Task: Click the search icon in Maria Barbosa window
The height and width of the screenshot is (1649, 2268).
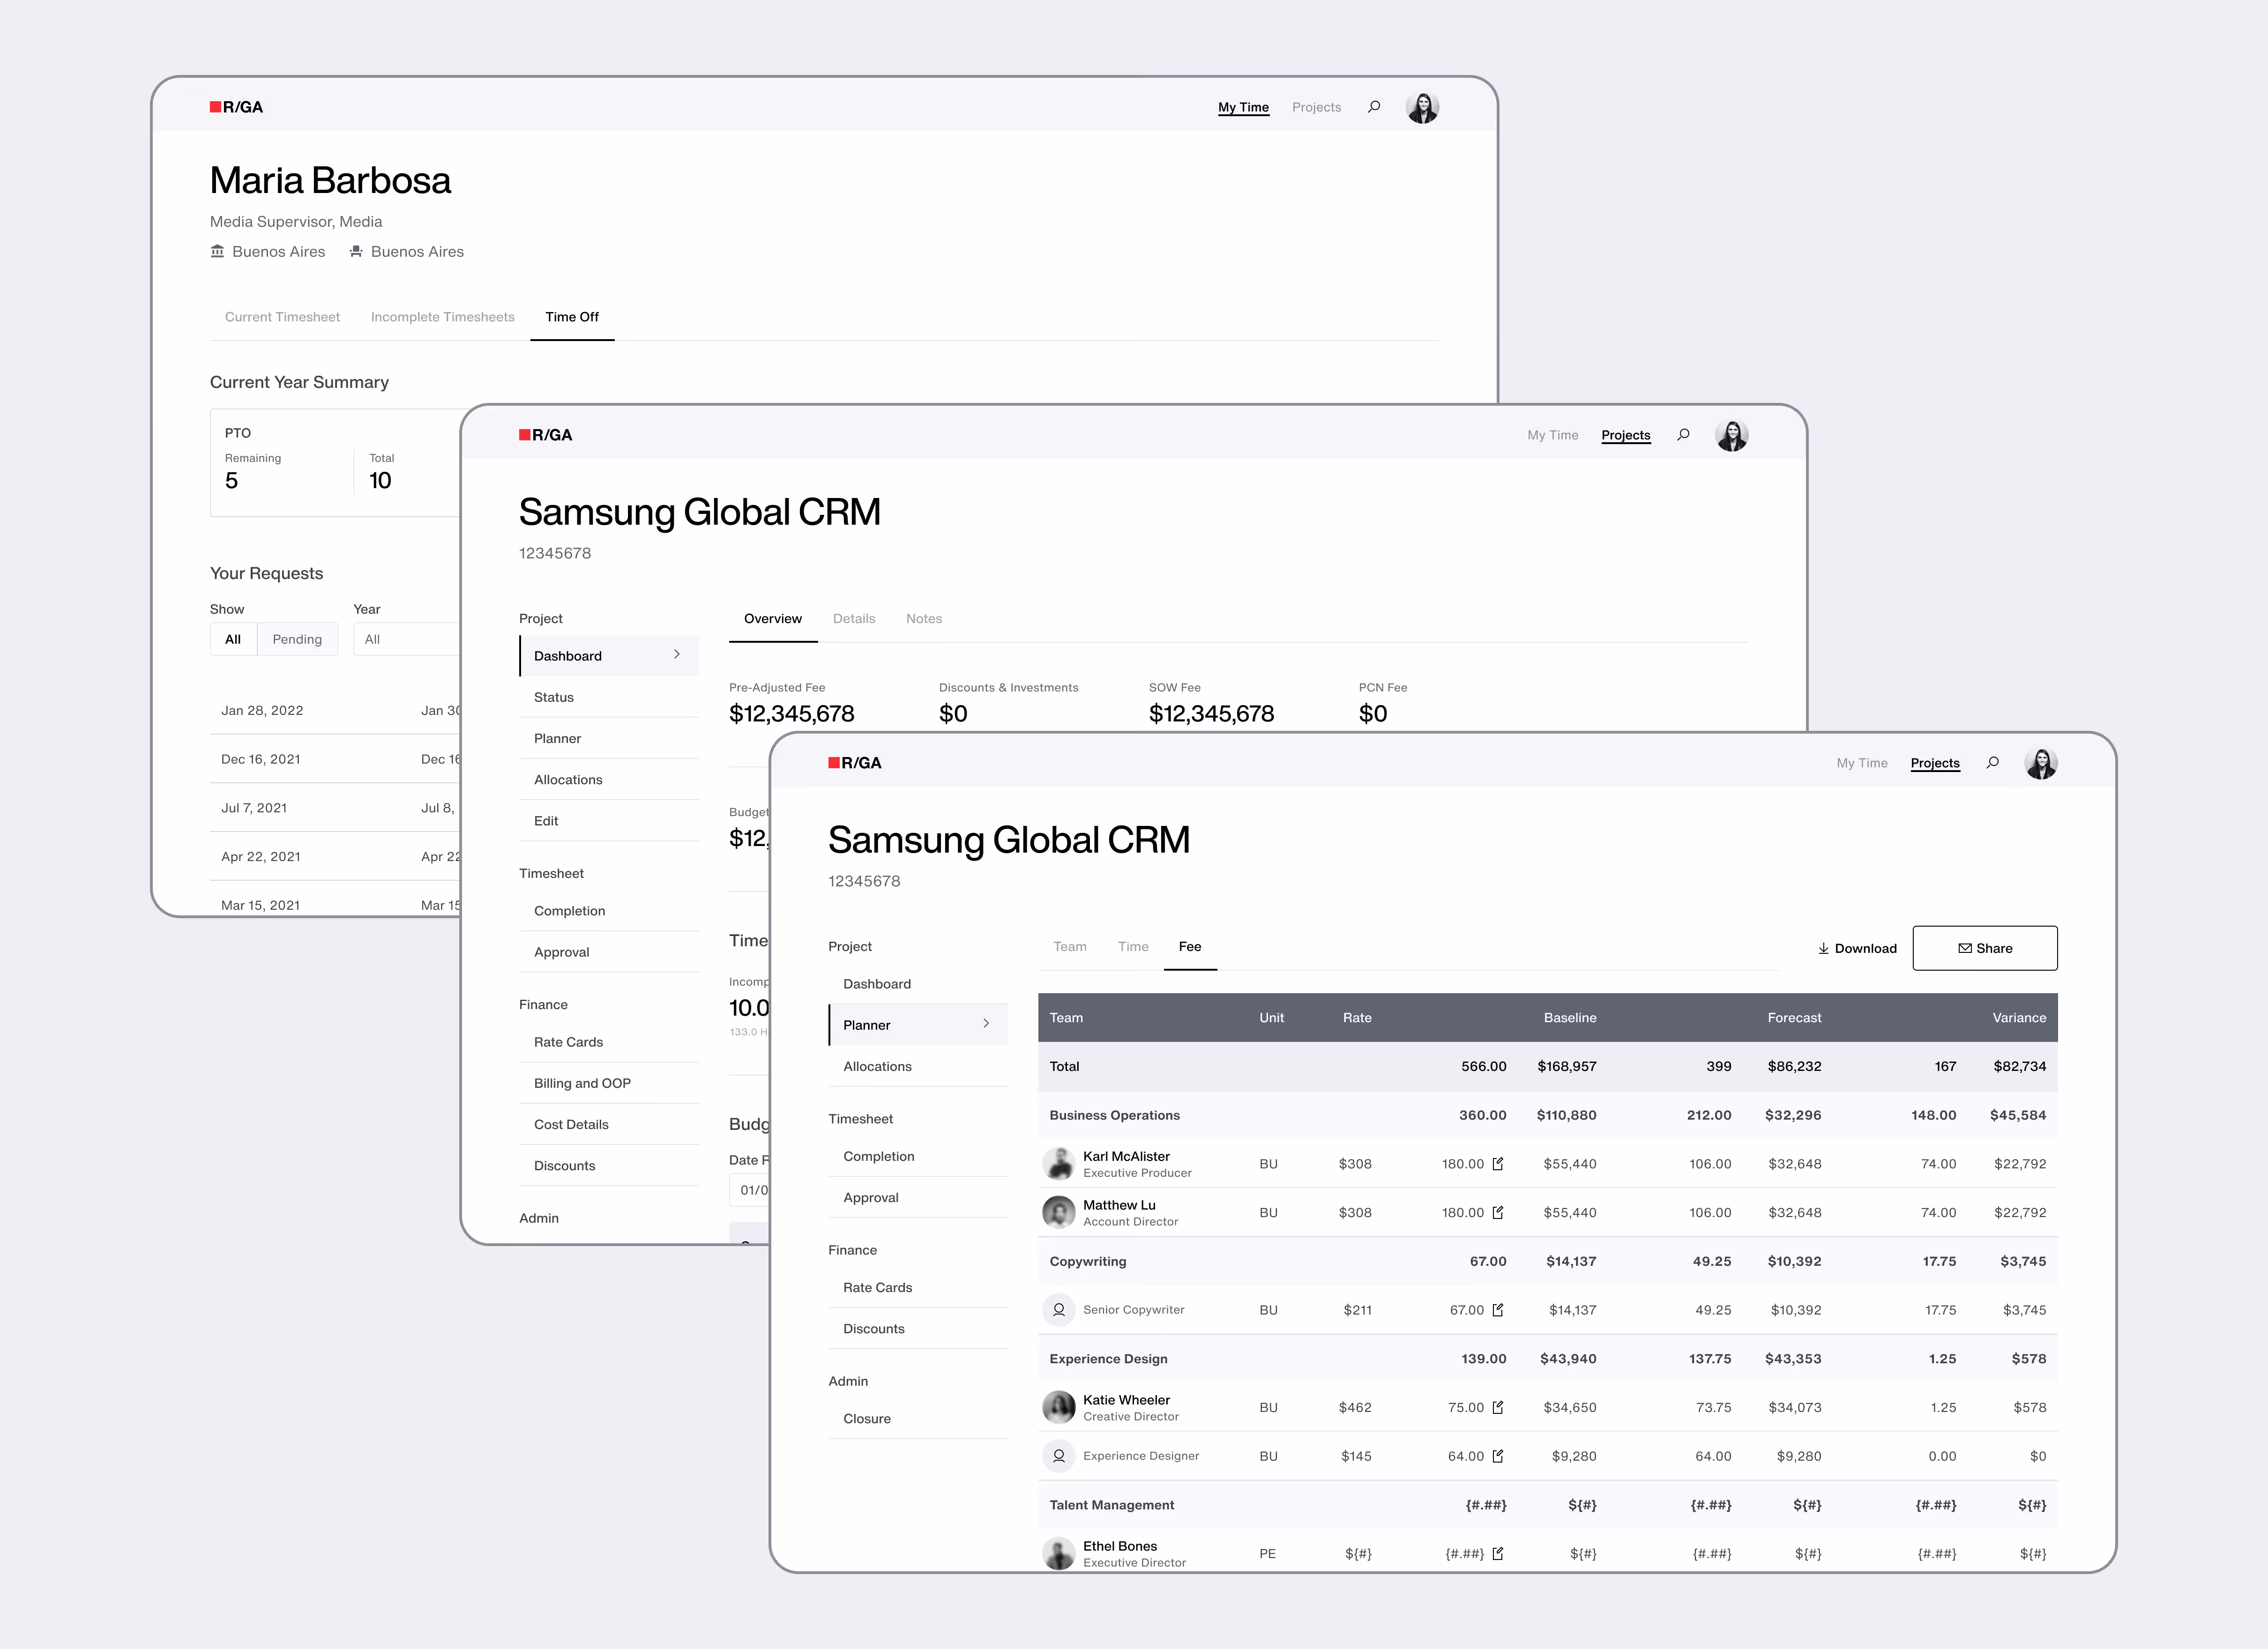Action: pyautogui.click(x=1374, y=107)
